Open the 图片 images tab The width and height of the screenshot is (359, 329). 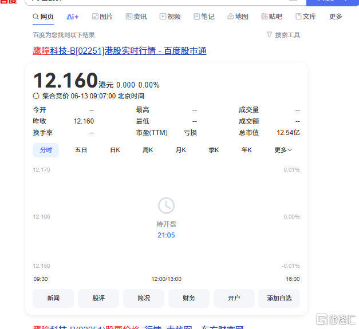point(102,17)
